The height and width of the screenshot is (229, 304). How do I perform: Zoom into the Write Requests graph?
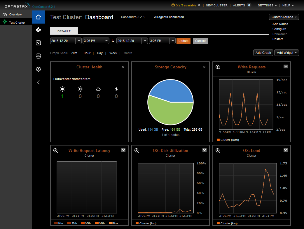[x=218, y=67]
